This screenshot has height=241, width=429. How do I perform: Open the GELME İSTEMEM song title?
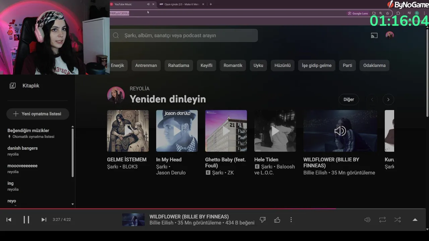127,160
